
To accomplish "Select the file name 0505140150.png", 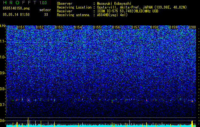I will [x=16, y=8].
